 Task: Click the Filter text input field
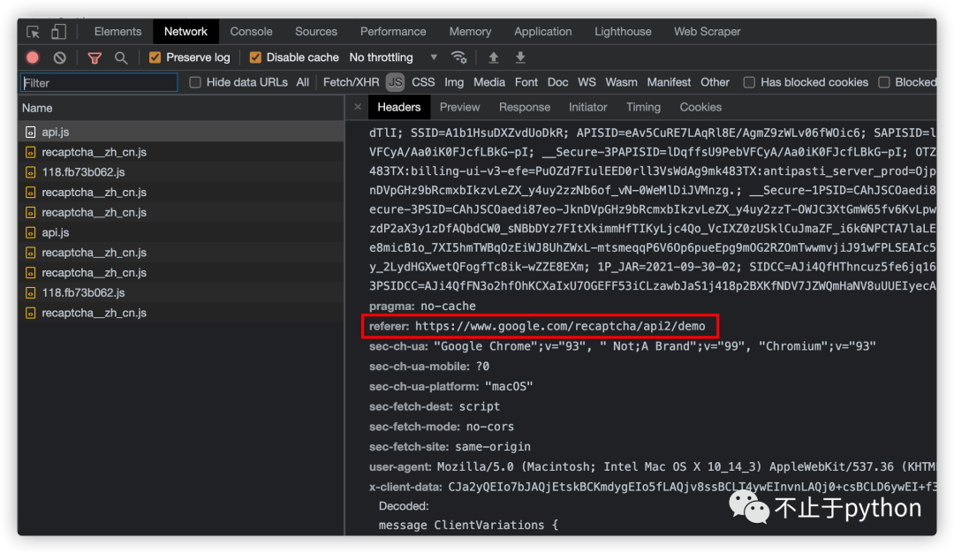tap(99, 82)
